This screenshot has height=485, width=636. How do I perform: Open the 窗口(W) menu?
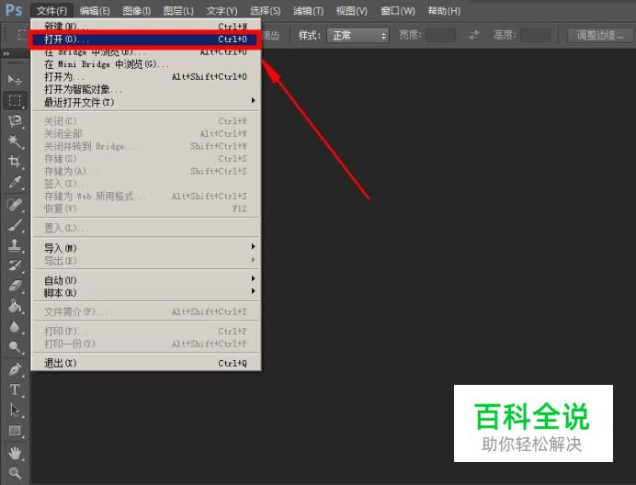398,11
